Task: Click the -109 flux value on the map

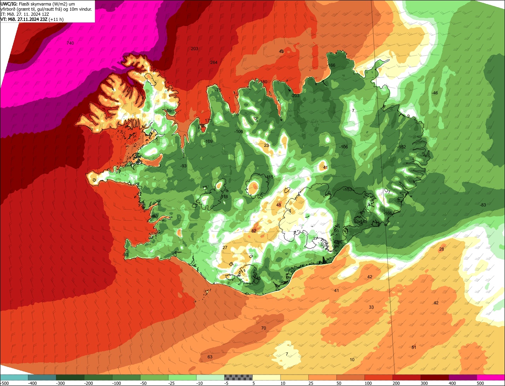Action: tap(208, 141)
